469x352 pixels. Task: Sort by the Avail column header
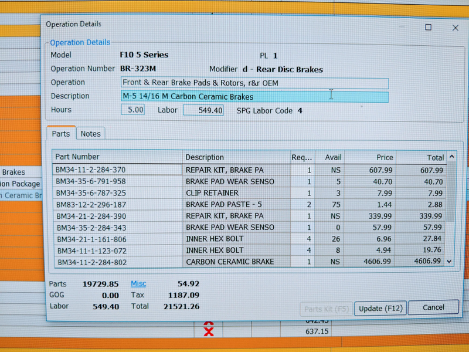click(x=329, y=157)
